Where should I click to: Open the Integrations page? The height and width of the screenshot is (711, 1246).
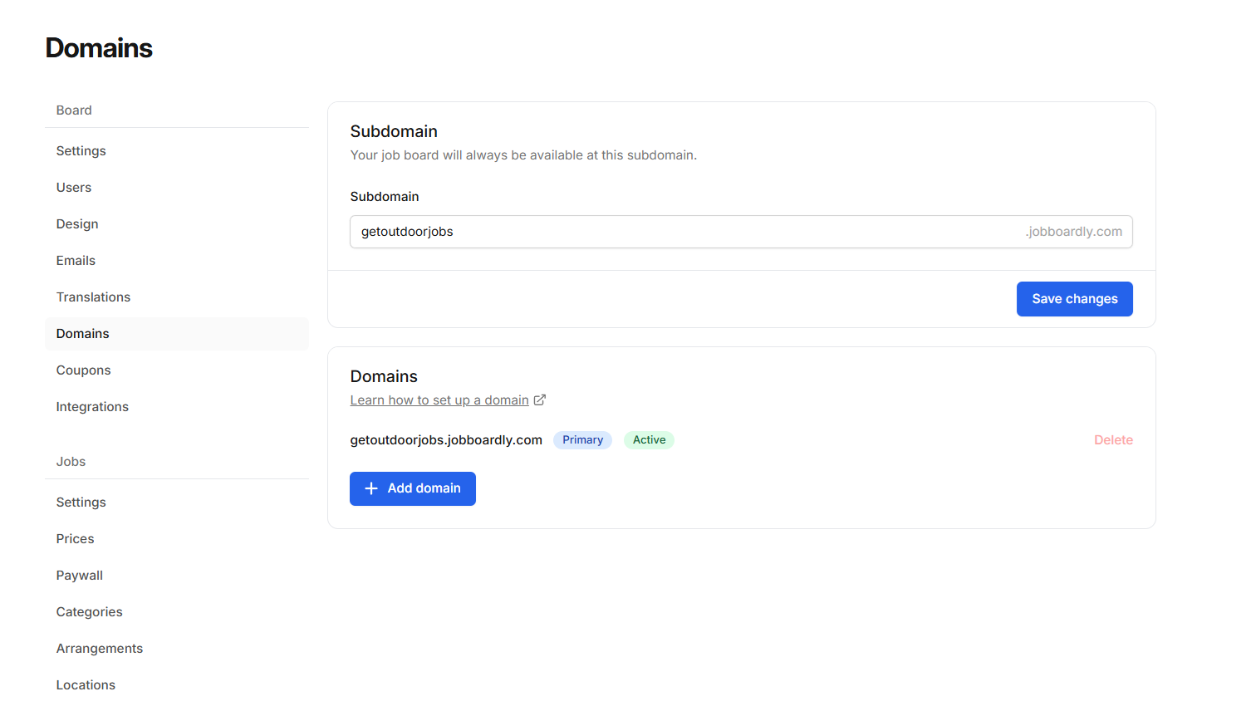pos(92,406)
